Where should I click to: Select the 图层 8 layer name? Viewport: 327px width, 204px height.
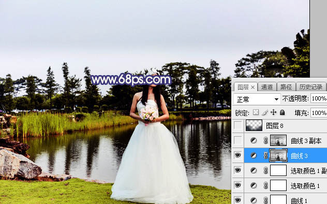(275, 126)
